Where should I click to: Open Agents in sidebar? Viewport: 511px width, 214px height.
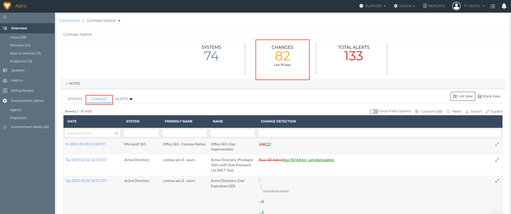coord(15,110)
